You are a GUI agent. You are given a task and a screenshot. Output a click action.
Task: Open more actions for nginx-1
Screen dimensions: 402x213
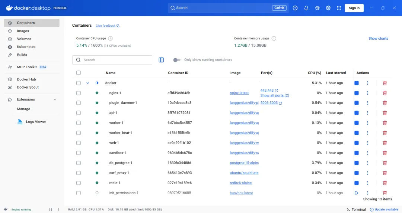[x=367, y=93]
